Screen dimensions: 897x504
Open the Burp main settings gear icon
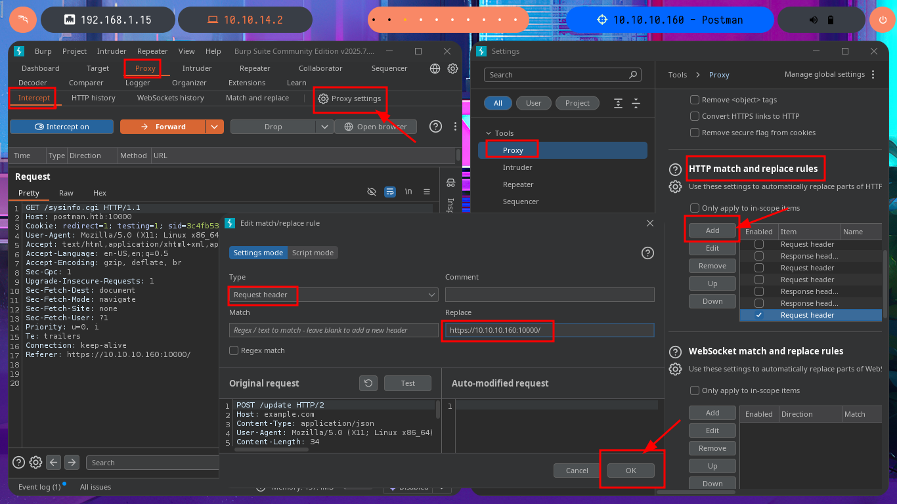(452, 68)
